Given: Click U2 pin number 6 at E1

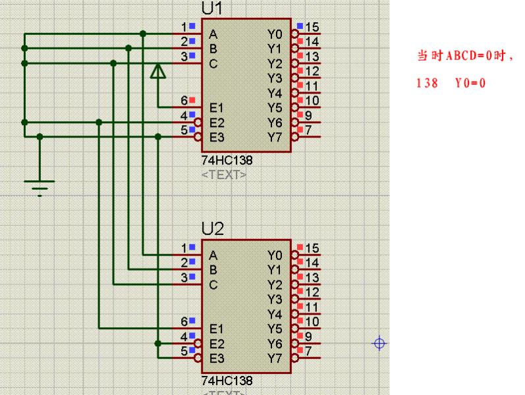Looking at the screenshot, I should 184,322.
